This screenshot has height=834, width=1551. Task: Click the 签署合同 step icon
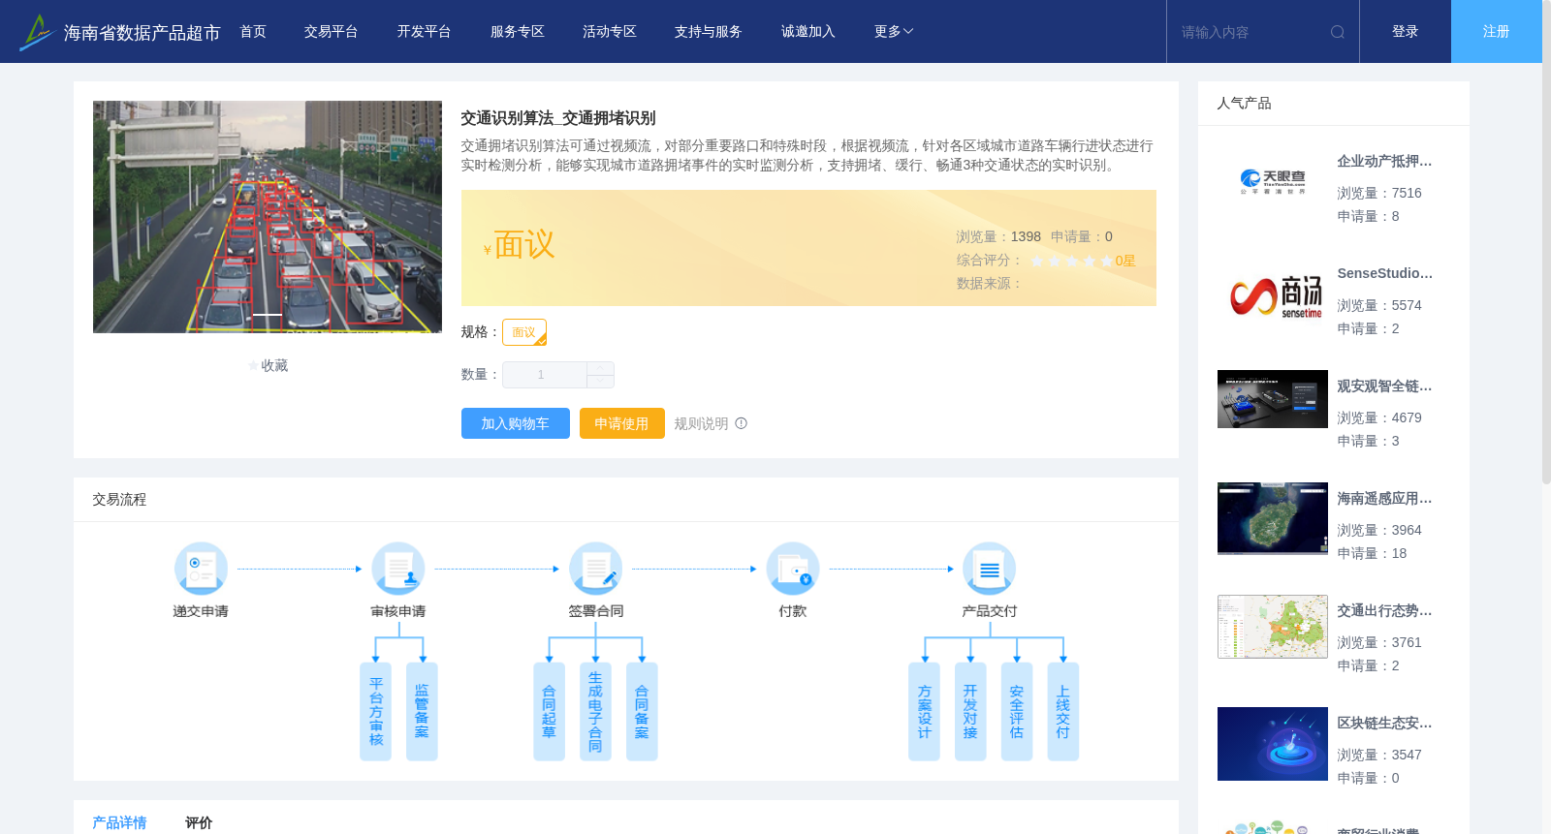(x=595, y=569)
